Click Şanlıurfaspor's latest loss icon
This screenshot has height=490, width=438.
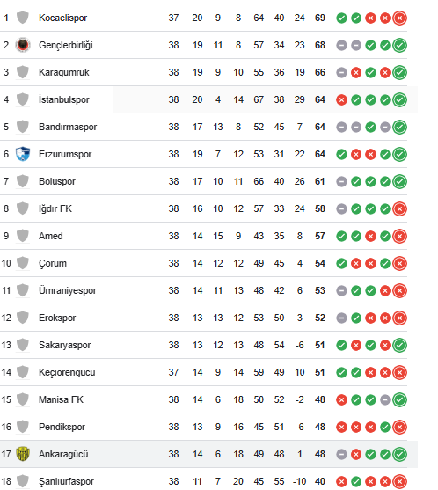399,481
